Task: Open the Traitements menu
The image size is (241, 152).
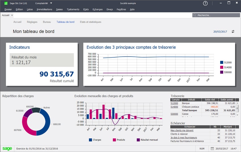Action: [x=73, y=9]
